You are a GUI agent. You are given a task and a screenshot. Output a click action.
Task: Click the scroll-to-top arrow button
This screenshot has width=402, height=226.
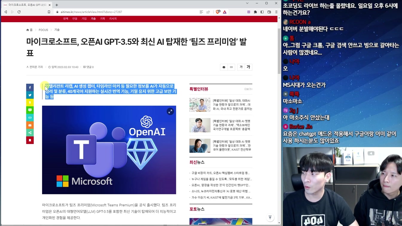tap(270, 218)
